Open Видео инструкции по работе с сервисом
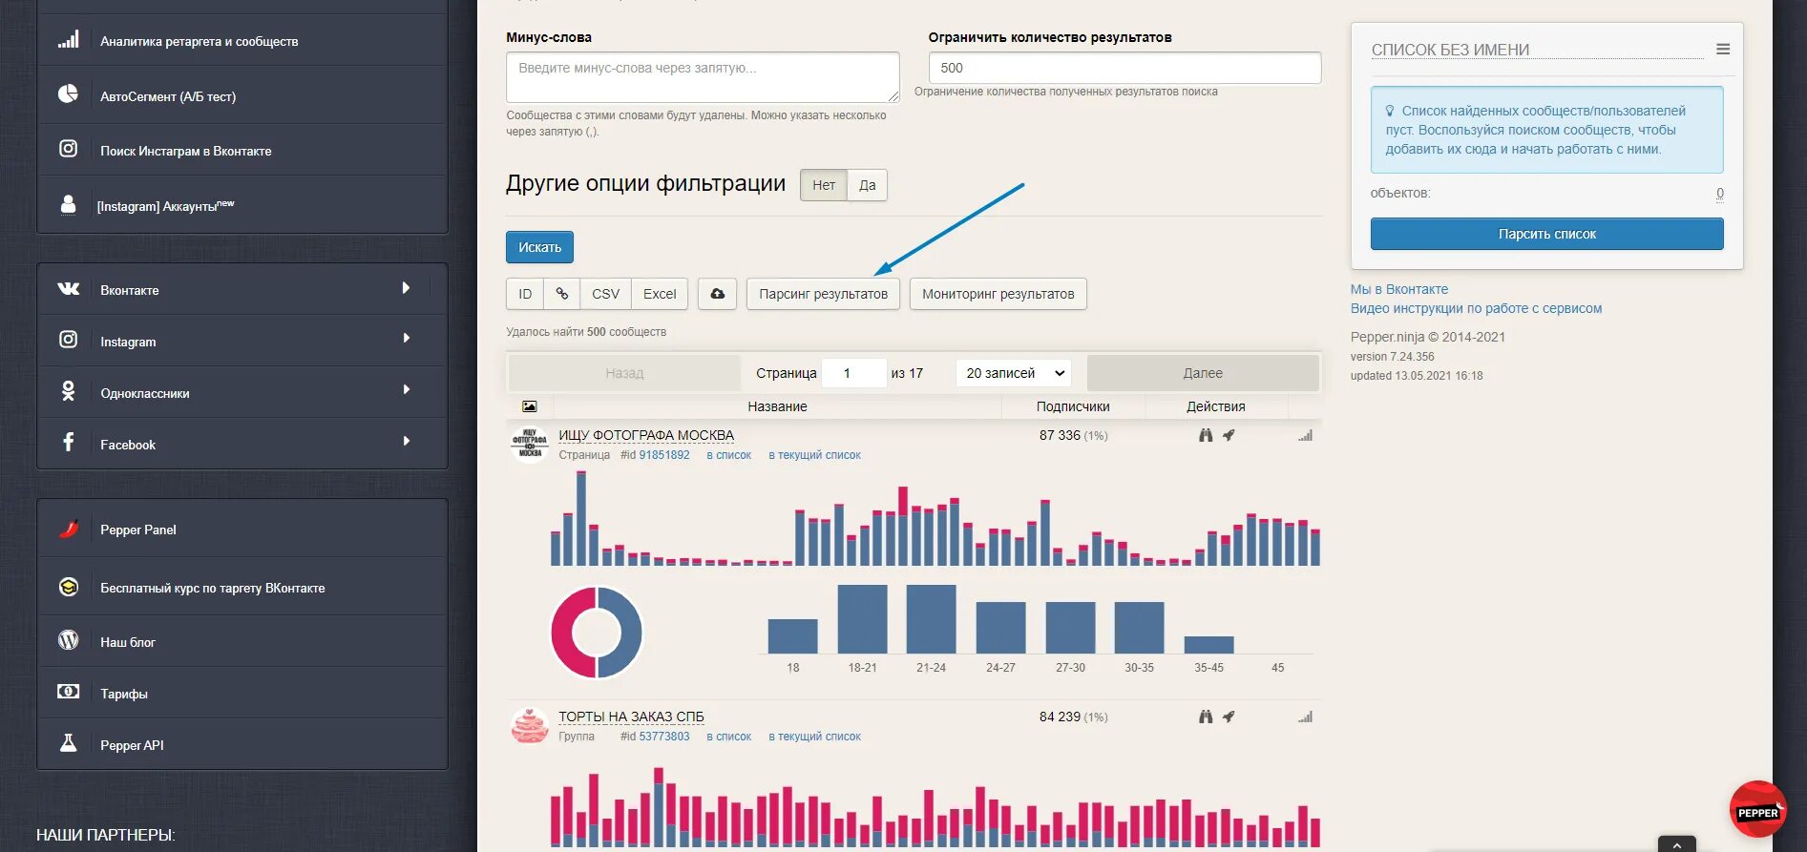 tap(1476, 308)
